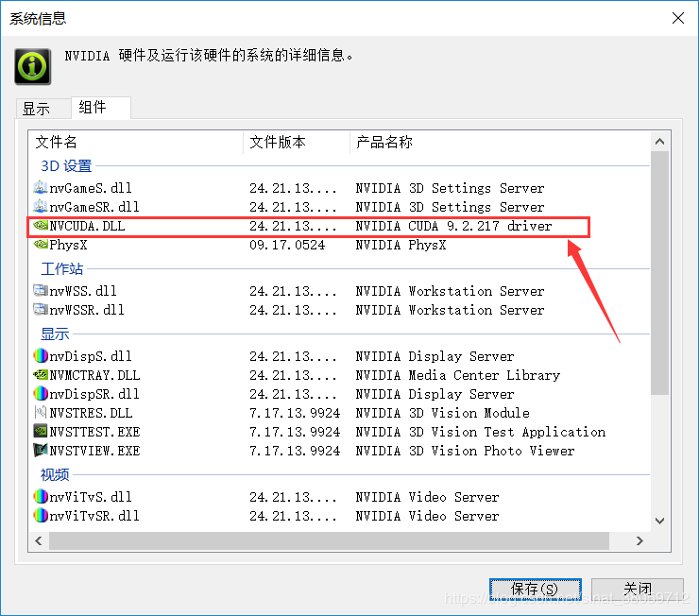
Task: Select the nvWSS.dll file name
Action: click(83, 291)
